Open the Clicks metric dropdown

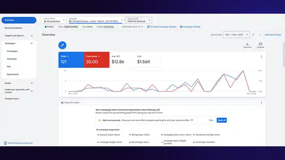pyautogui.click(x=64, y=56)
